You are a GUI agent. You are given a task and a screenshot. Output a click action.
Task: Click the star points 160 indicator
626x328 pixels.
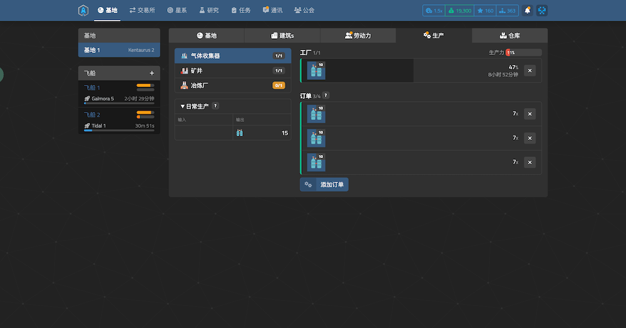pyautogui.click(x=485, y=11)
